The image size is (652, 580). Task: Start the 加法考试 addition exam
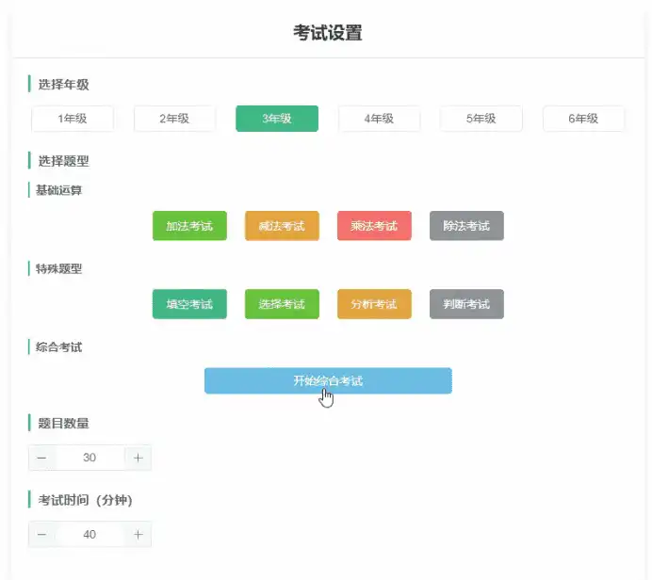tap(189, 226)
